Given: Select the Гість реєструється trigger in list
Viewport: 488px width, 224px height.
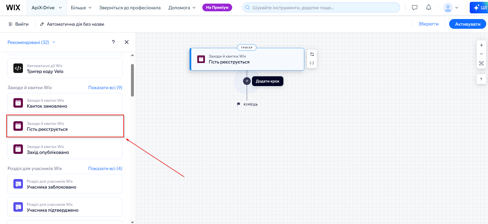Looking at the screenshot, I should 65,126.
